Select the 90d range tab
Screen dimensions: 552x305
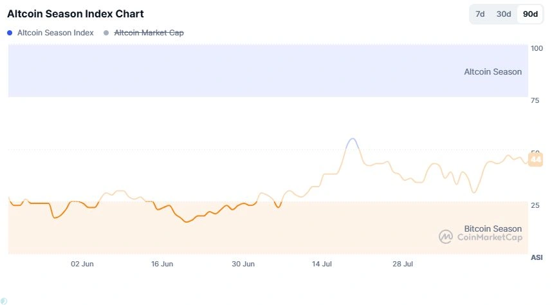pos(530,14)
